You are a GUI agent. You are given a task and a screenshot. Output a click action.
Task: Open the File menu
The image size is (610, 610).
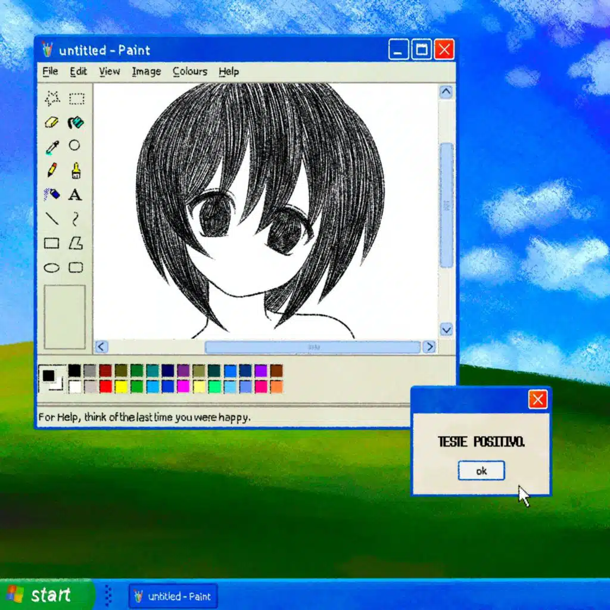coord(50,71)
